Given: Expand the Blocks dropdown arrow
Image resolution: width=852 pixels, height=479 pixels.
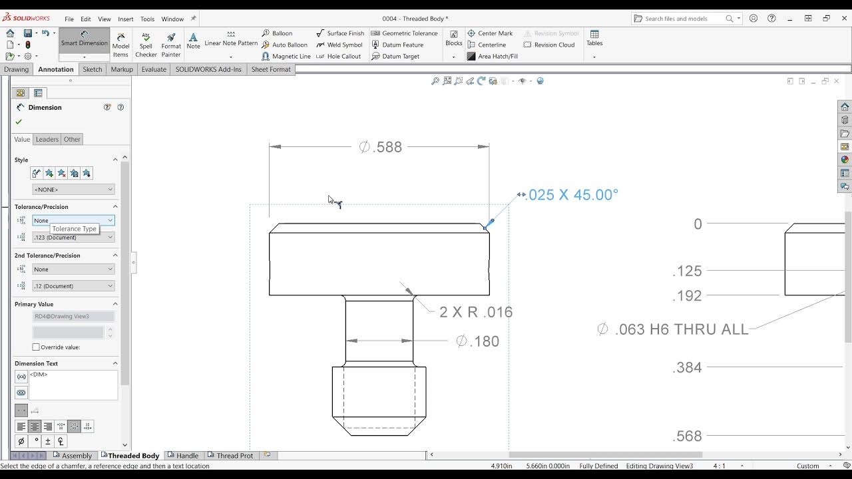Looking at the screenshot, I should pos(453,57).
